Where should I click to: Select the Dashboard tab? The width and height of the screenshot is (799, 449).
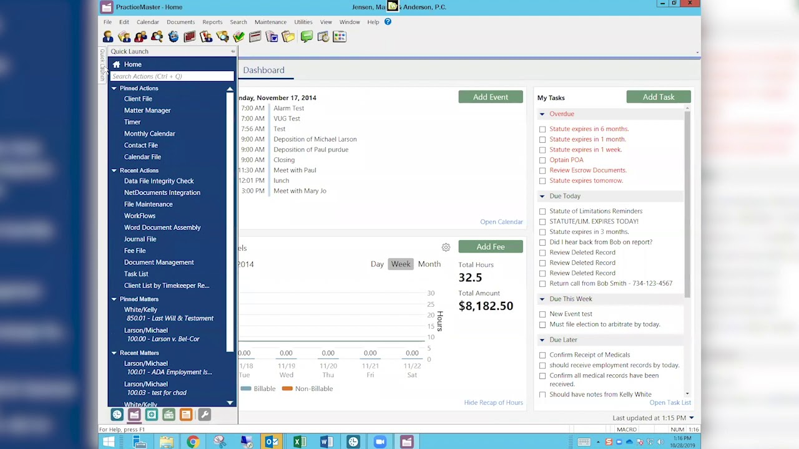[263, 70]
